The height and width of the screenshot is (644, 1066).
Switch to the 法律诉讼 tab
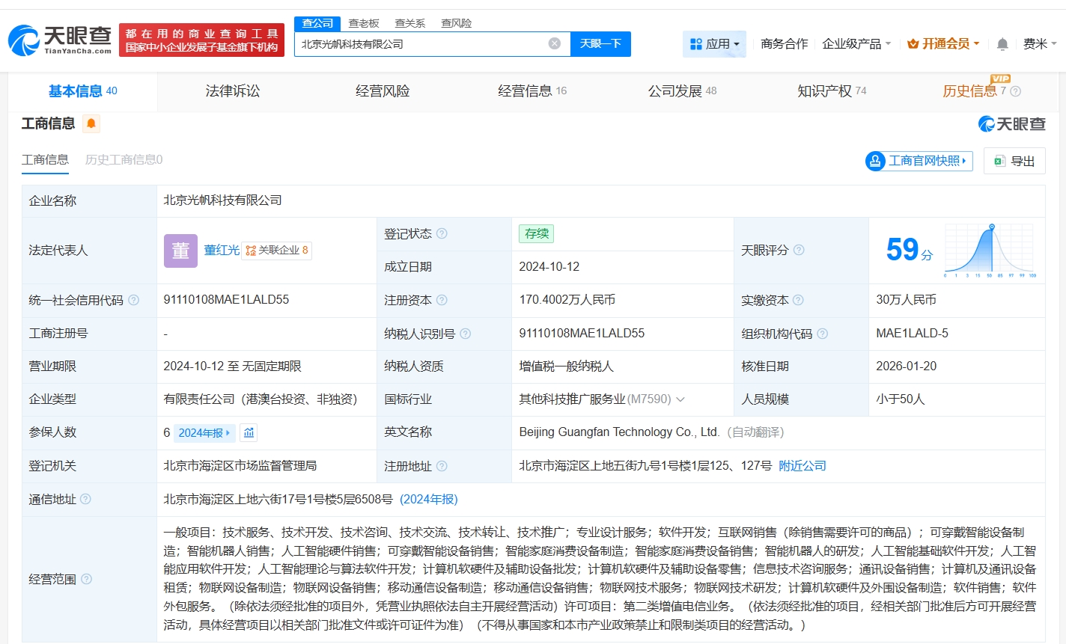233,91
